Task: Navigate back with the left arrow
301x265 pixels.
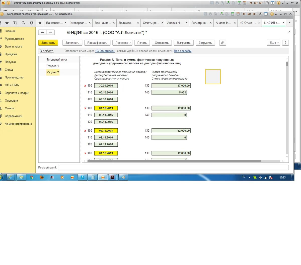Action: [43, 32]
